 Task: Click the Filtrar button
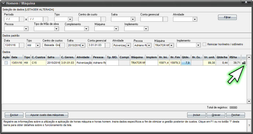(x=227, y=17)
